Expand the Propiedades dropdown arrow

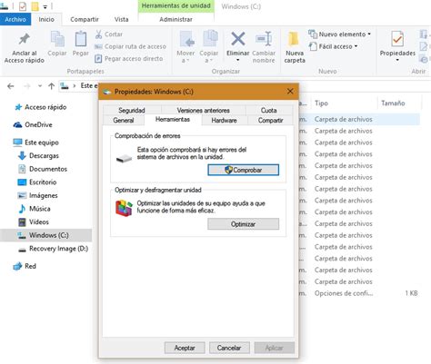(397, 60)
